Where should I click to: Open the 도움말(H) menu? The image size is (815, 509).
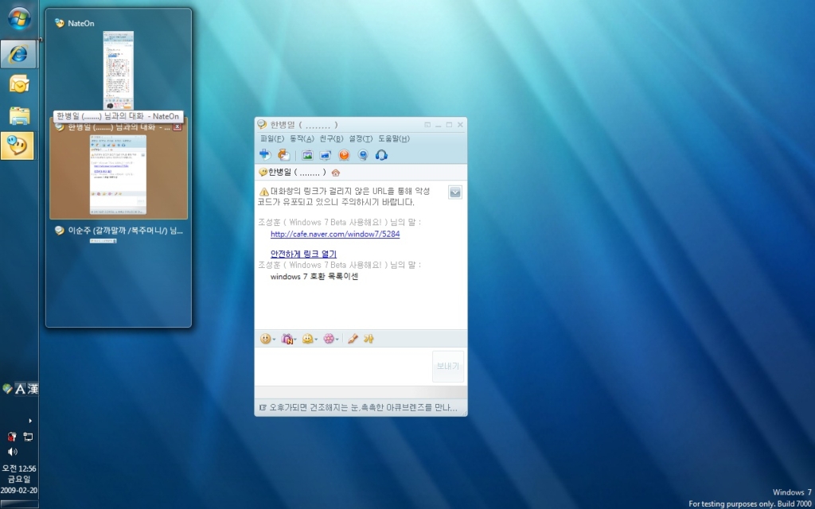394,138
